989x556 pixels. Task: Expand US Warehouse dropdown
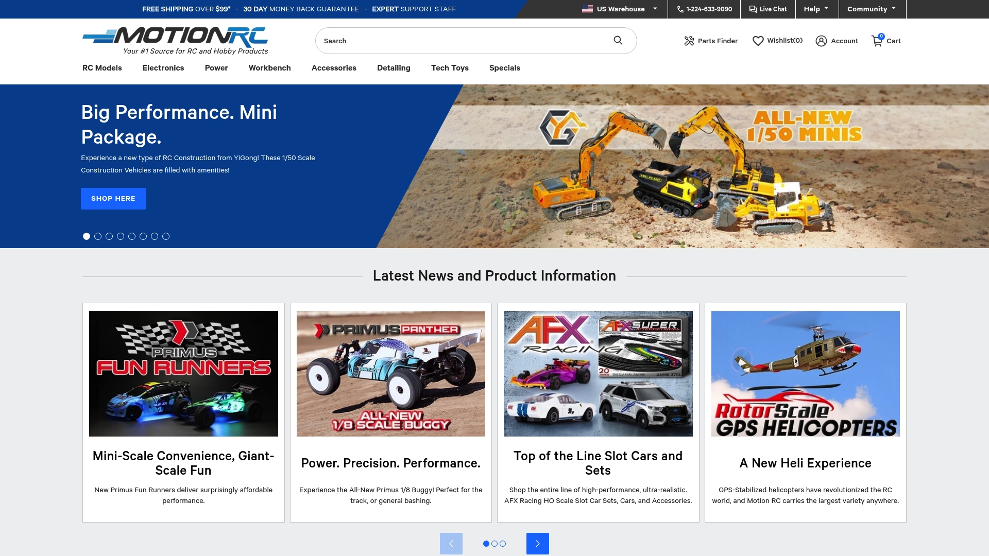tap(620, 9)
